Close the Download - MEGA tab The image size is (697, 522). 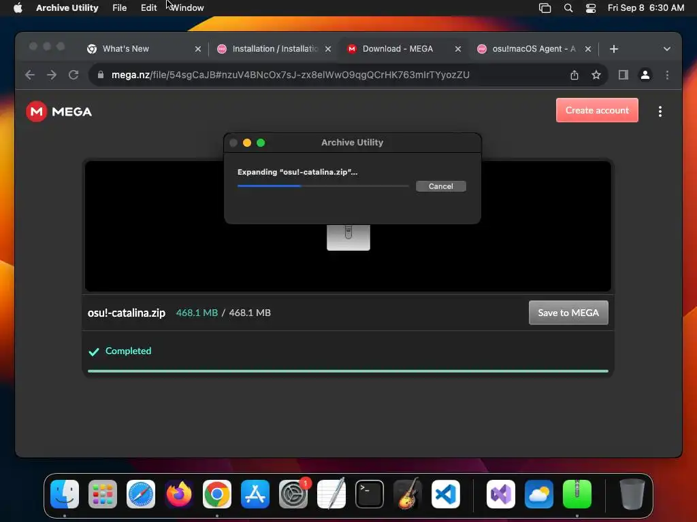(458, 49)
